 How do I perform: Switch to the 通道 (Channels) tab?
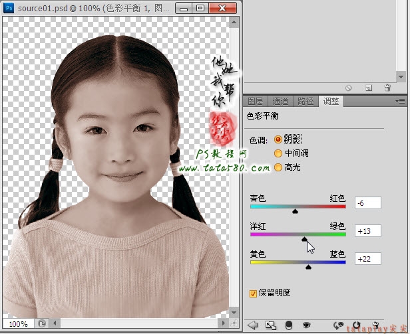(x=280, y=101)
